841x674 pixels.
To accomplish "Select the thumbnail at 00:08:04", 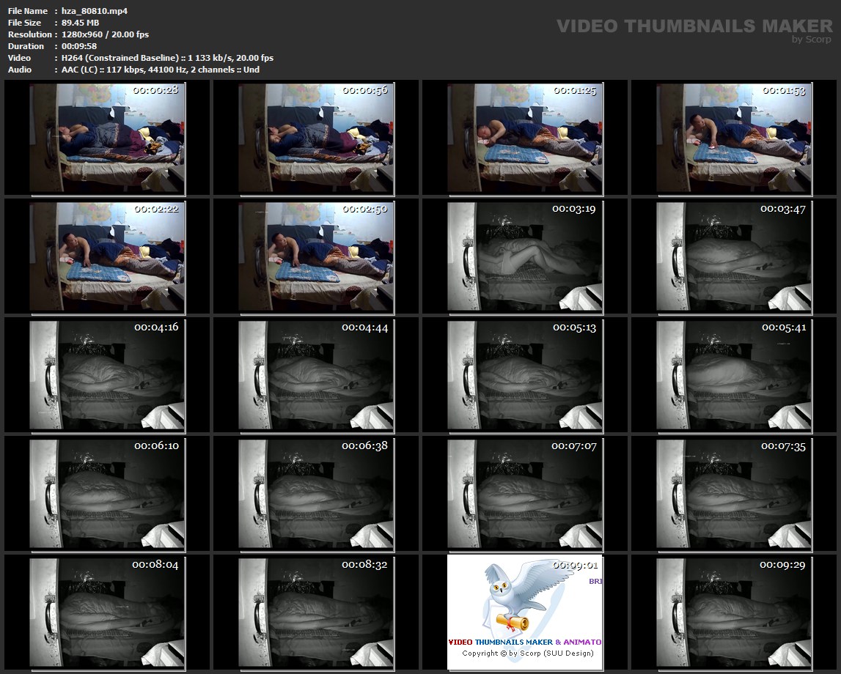I will click(108, 612).
